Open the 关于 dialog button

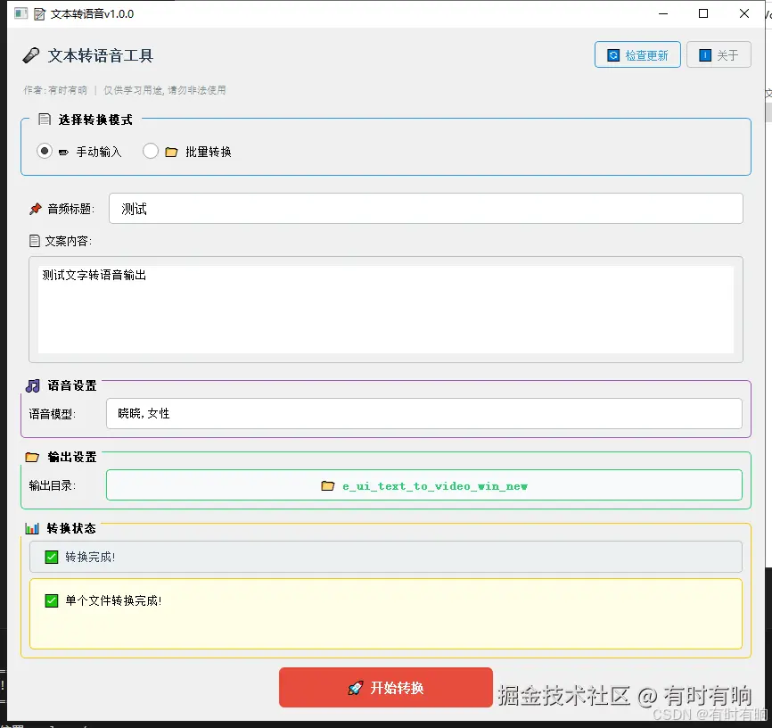coord(719,54)
